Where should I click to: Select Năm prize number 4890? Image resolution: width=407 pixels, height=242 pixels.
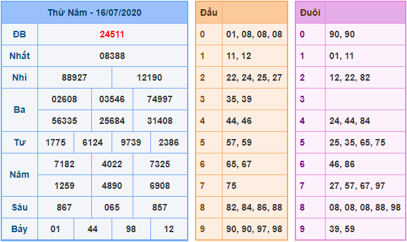click(112, 186)
